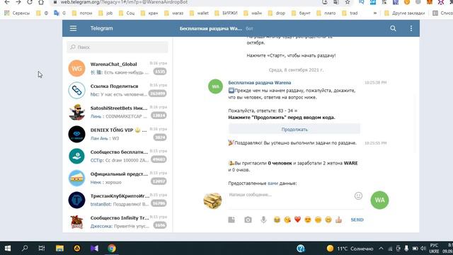The width and height of the screenshot is (453, 255).
Task: Open the WarenaChat_Global chat
Action: click(x=117, y=68)
